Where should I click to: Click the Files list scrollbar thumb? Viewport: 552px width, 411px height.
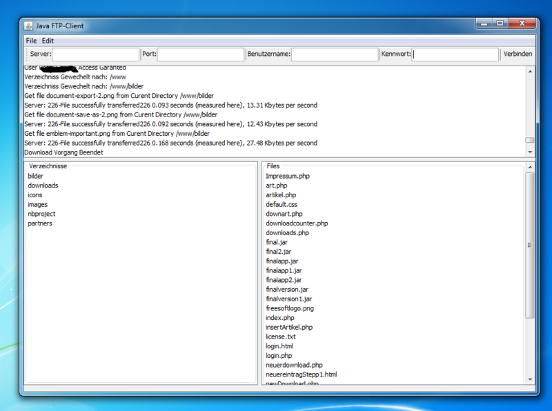[530, 245]
